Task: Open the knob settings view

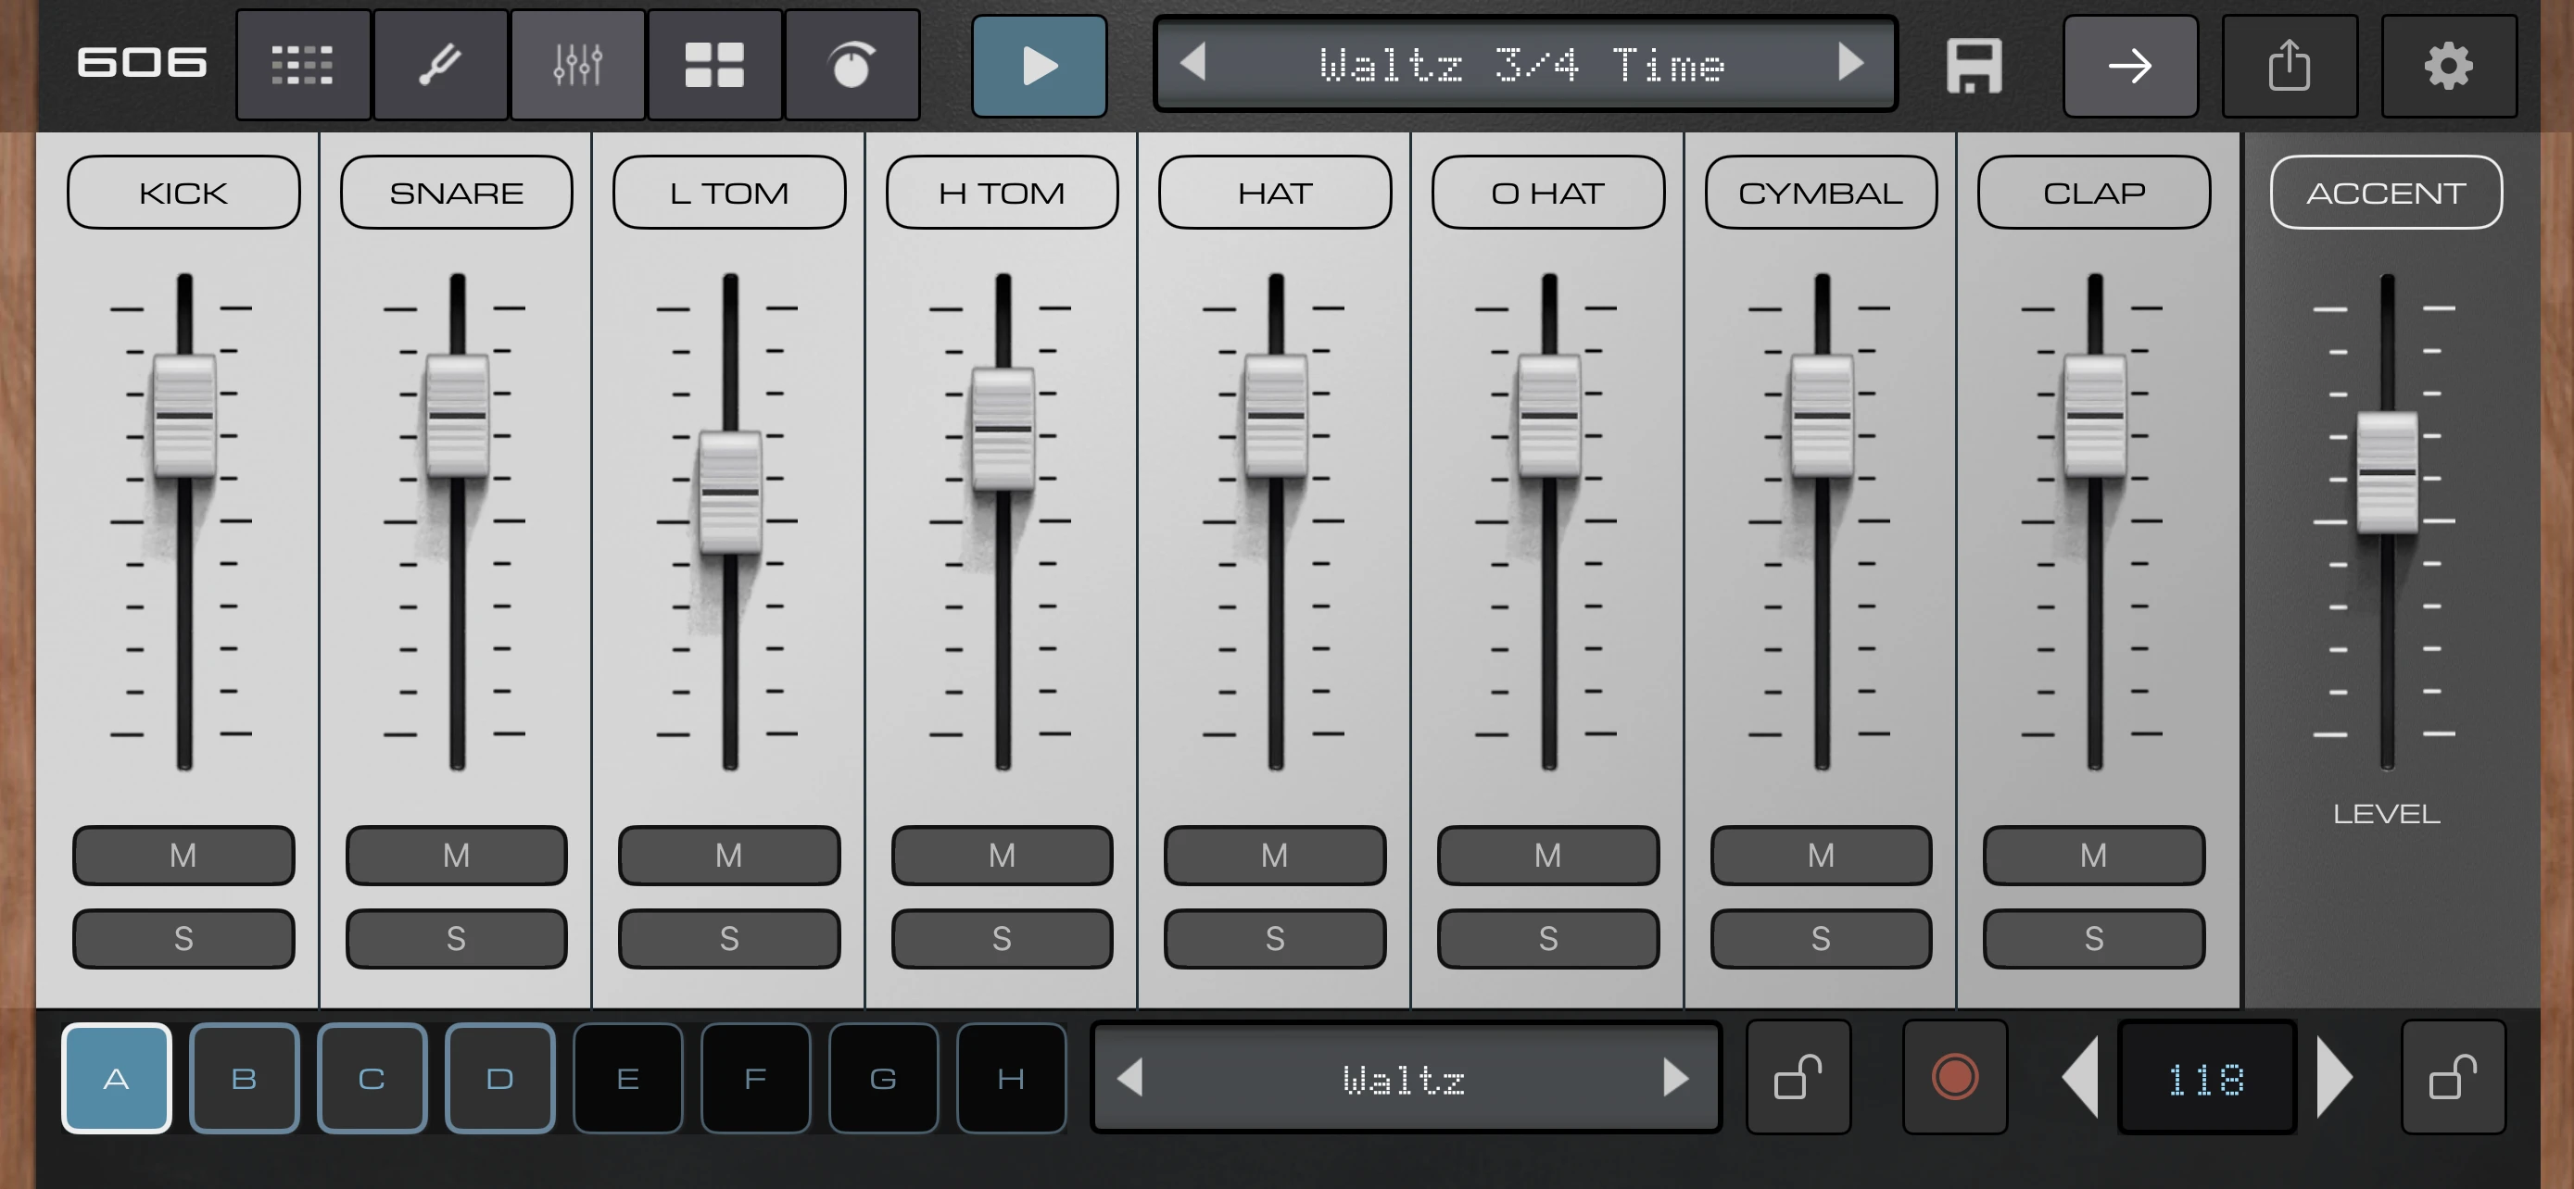Action: pyautogui.click(x=852, y=65)
